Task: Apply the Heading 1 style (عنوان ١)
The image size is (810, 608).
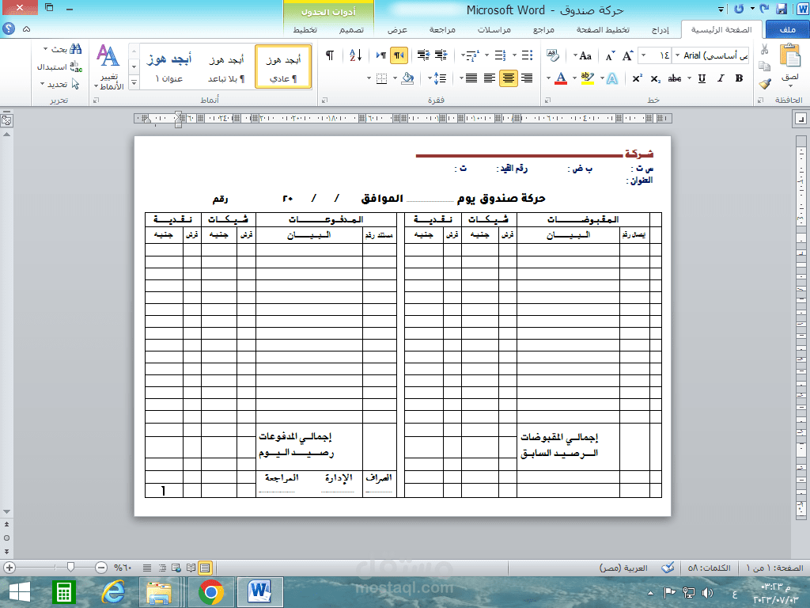Action: (169, 66)
